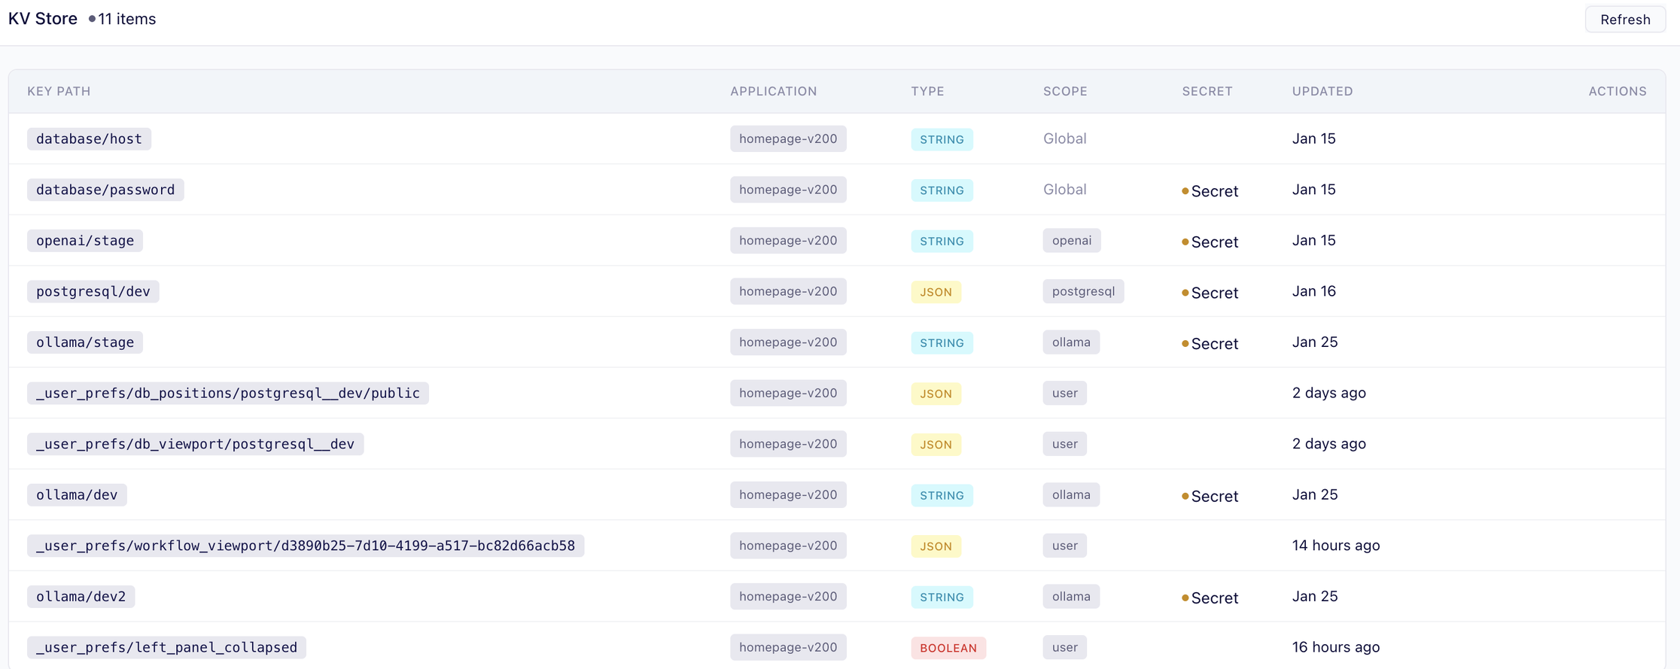The height and width of the screenshot is (669, 1680).
Task: Click the Secret indicator on openai/stage row
Action: tap(1210, 242)
